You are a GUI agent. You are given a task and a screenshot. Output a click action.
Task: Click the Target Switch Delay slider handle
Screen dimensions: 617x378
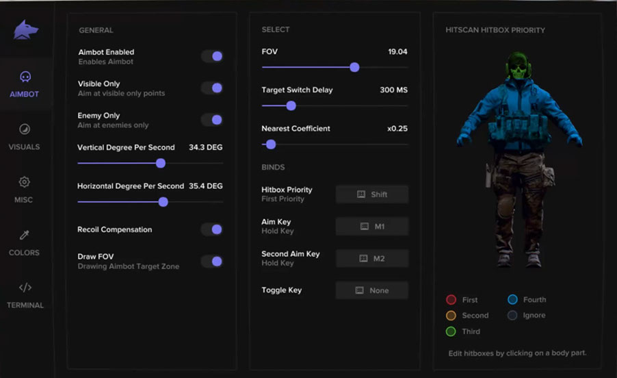[291, 105]
